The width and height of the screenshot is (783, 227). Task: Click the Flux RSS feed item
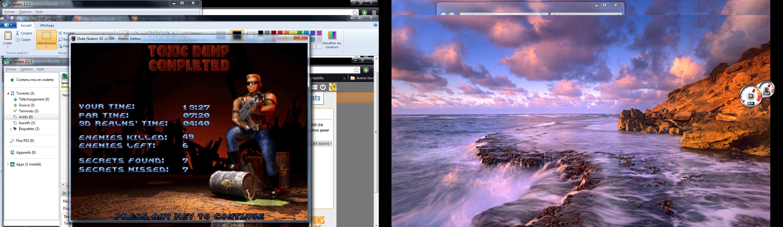(25, 141)
